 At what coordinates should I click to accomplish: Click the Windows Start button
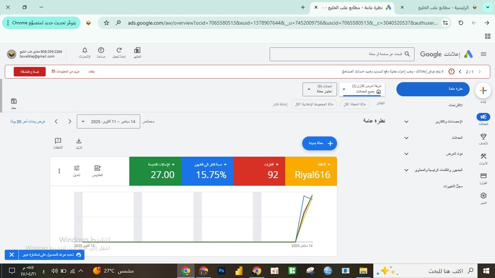486,271
